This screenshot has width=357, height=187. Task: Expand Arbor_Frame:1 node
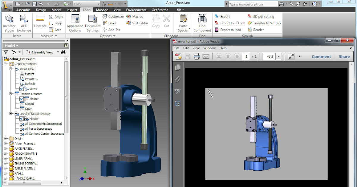tap(5, 144)
